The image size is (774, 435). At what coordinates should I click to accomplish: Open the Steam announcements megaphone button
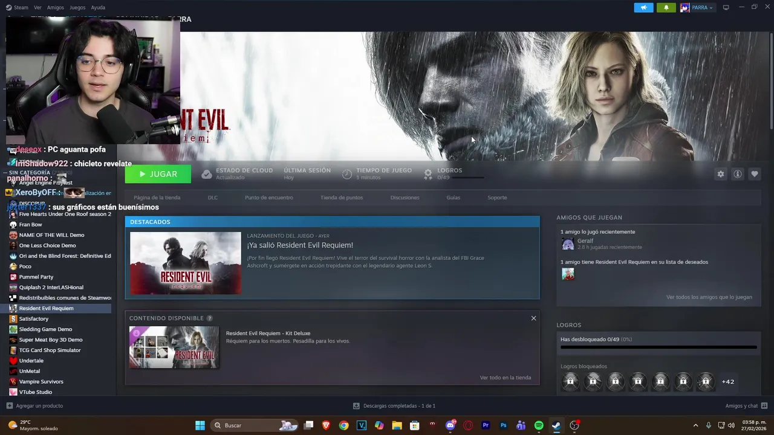click(x=643, y=7)
